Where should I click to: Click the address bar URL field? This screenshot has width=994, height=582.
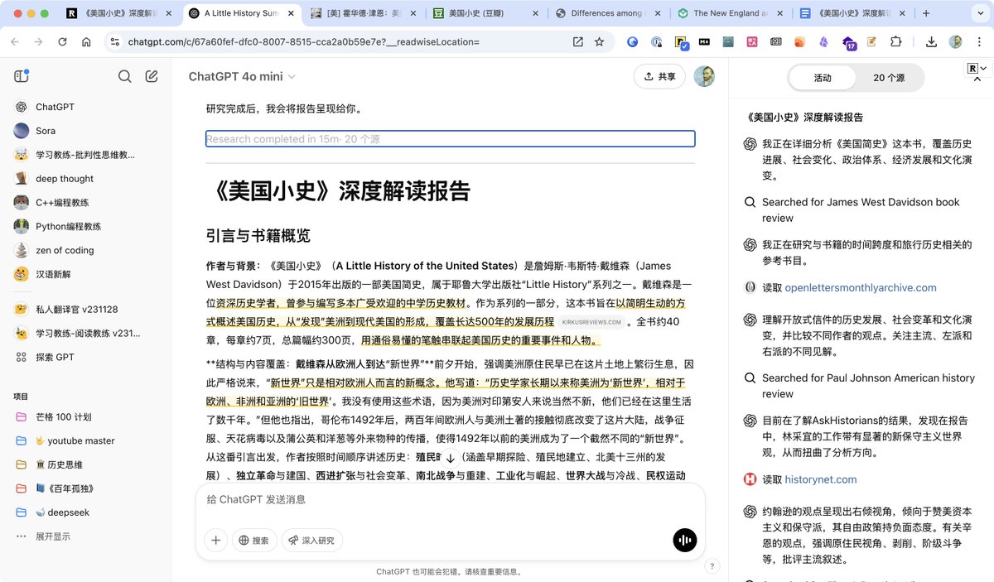302,41
